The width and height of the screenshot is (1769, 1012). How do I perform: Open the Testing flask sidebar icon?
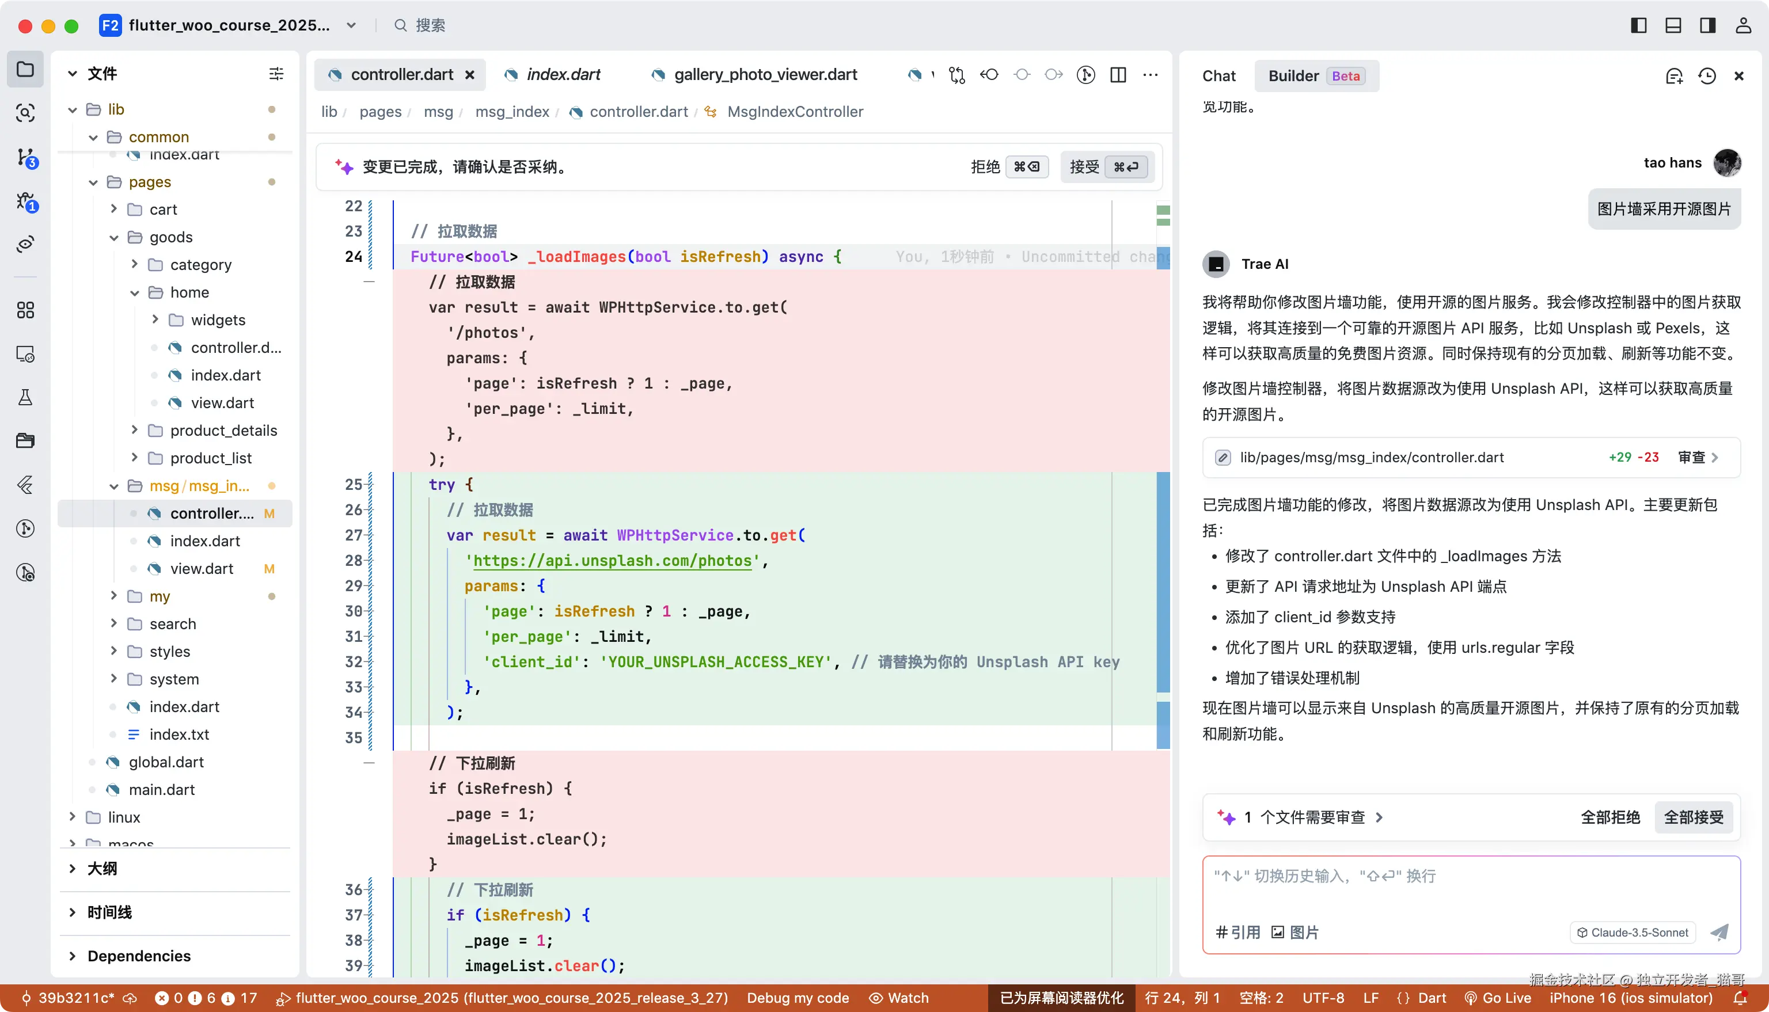[x=25, y=398]
